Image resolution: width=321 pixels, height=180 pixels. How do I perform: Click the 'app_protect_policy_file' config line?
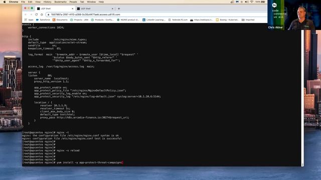[80, 90]
